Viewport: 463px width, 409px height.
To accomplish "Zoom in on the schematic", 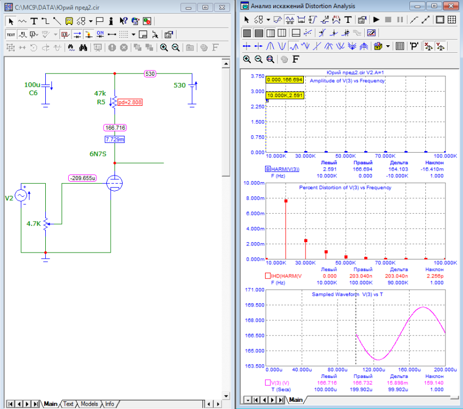I will click(164, 47).
